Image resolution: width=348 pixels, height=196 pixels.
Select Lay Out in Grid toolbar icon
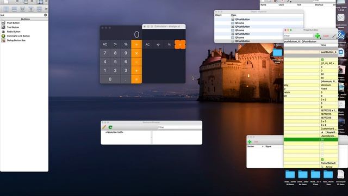[x=39, y=9]
